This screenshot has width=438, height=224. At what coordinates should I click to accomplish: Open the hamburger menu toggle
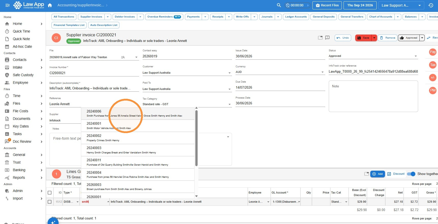point(7,5)
